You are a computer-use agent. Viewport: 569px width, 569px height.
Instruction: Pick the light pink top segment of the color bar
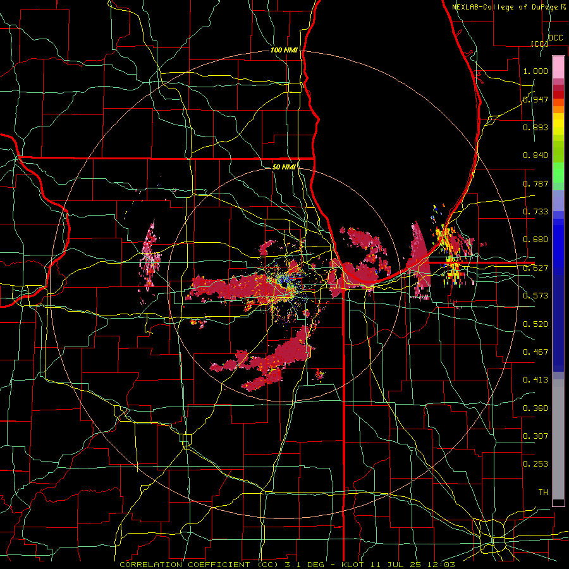558,67
